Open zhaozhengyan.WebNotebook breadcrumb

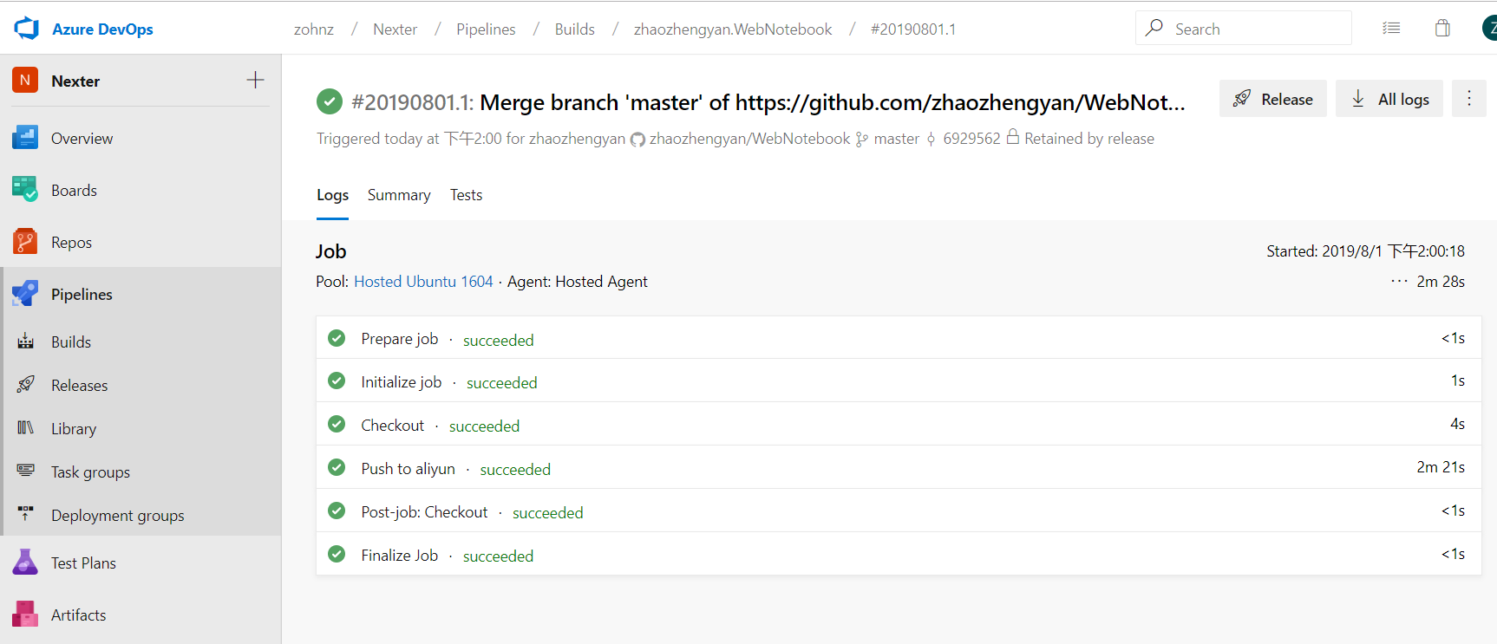click(733, 29)
